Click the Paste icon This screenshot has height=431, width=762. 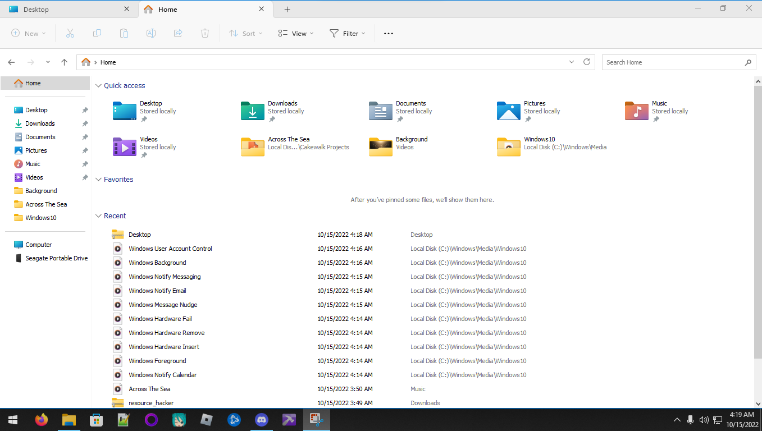(x=124, y=33)
